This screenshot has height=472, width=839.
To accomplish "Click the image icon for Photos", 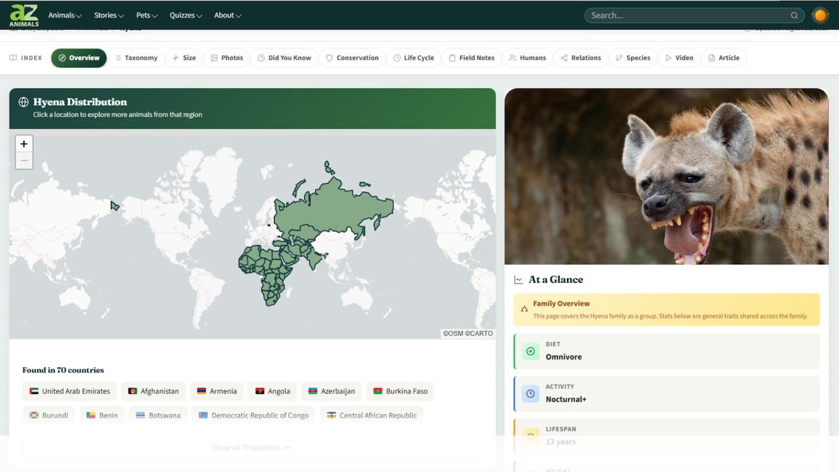I will point(214,58).
